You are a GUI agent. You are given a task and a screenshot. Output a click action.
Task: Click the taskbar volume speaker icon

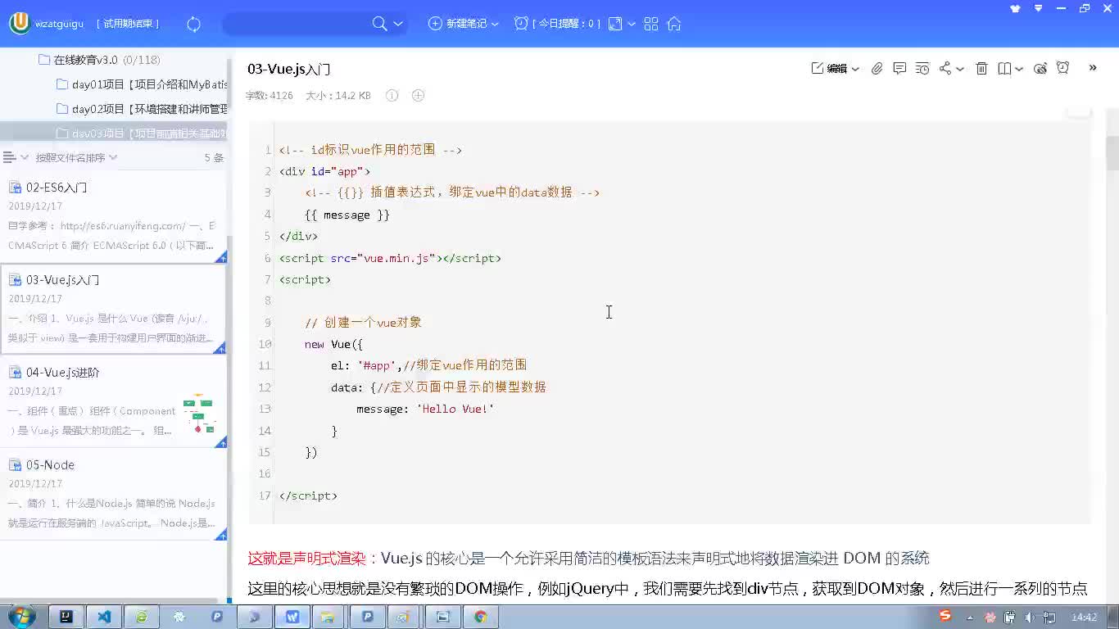pyautogui.click(x=1030, y=618)
